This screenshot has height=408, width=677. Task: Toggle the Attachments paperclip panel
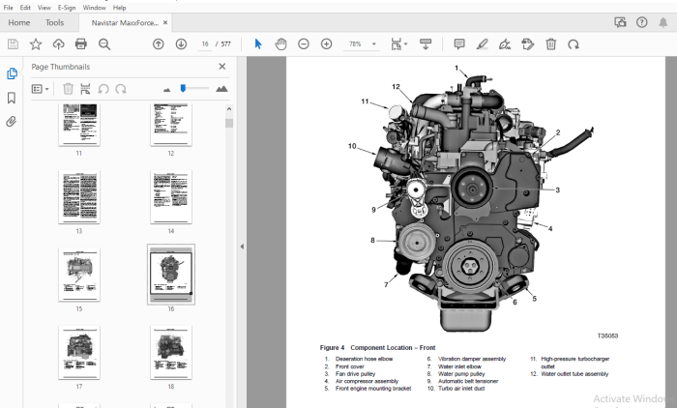(12, 122)
